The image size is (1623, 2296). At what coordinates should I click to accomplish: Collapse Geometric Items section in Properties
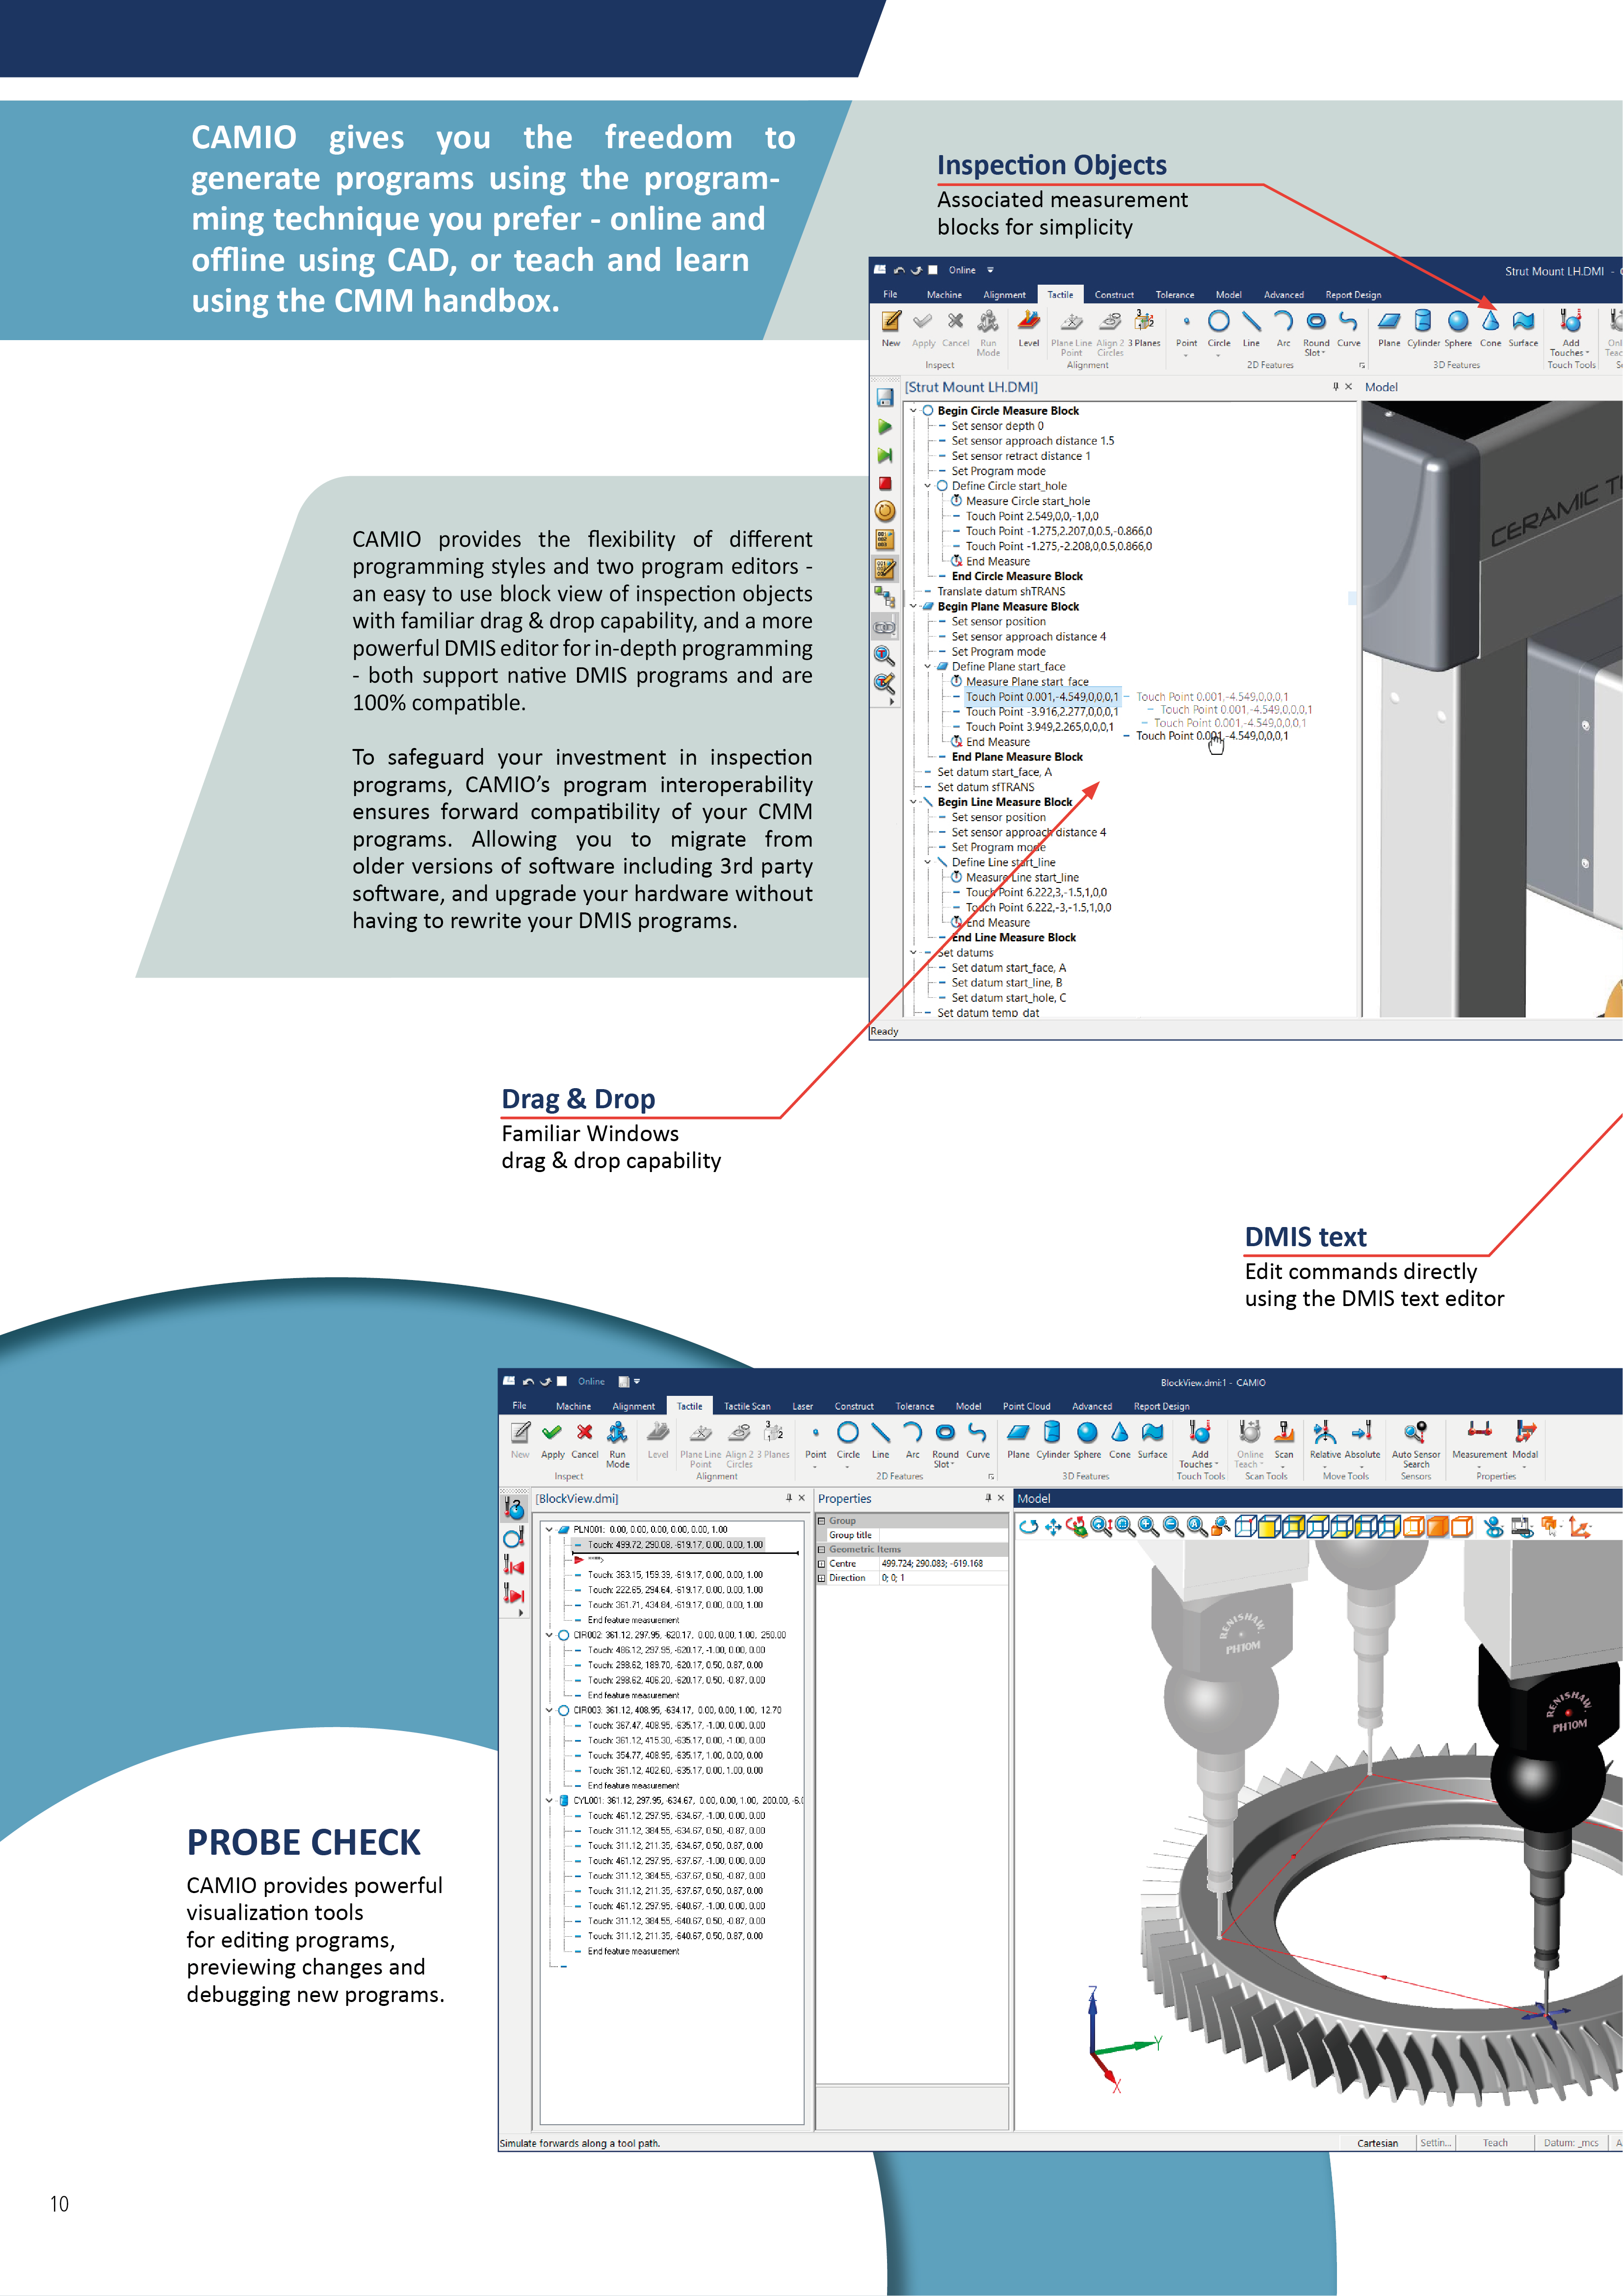(x=821, y=1549)
